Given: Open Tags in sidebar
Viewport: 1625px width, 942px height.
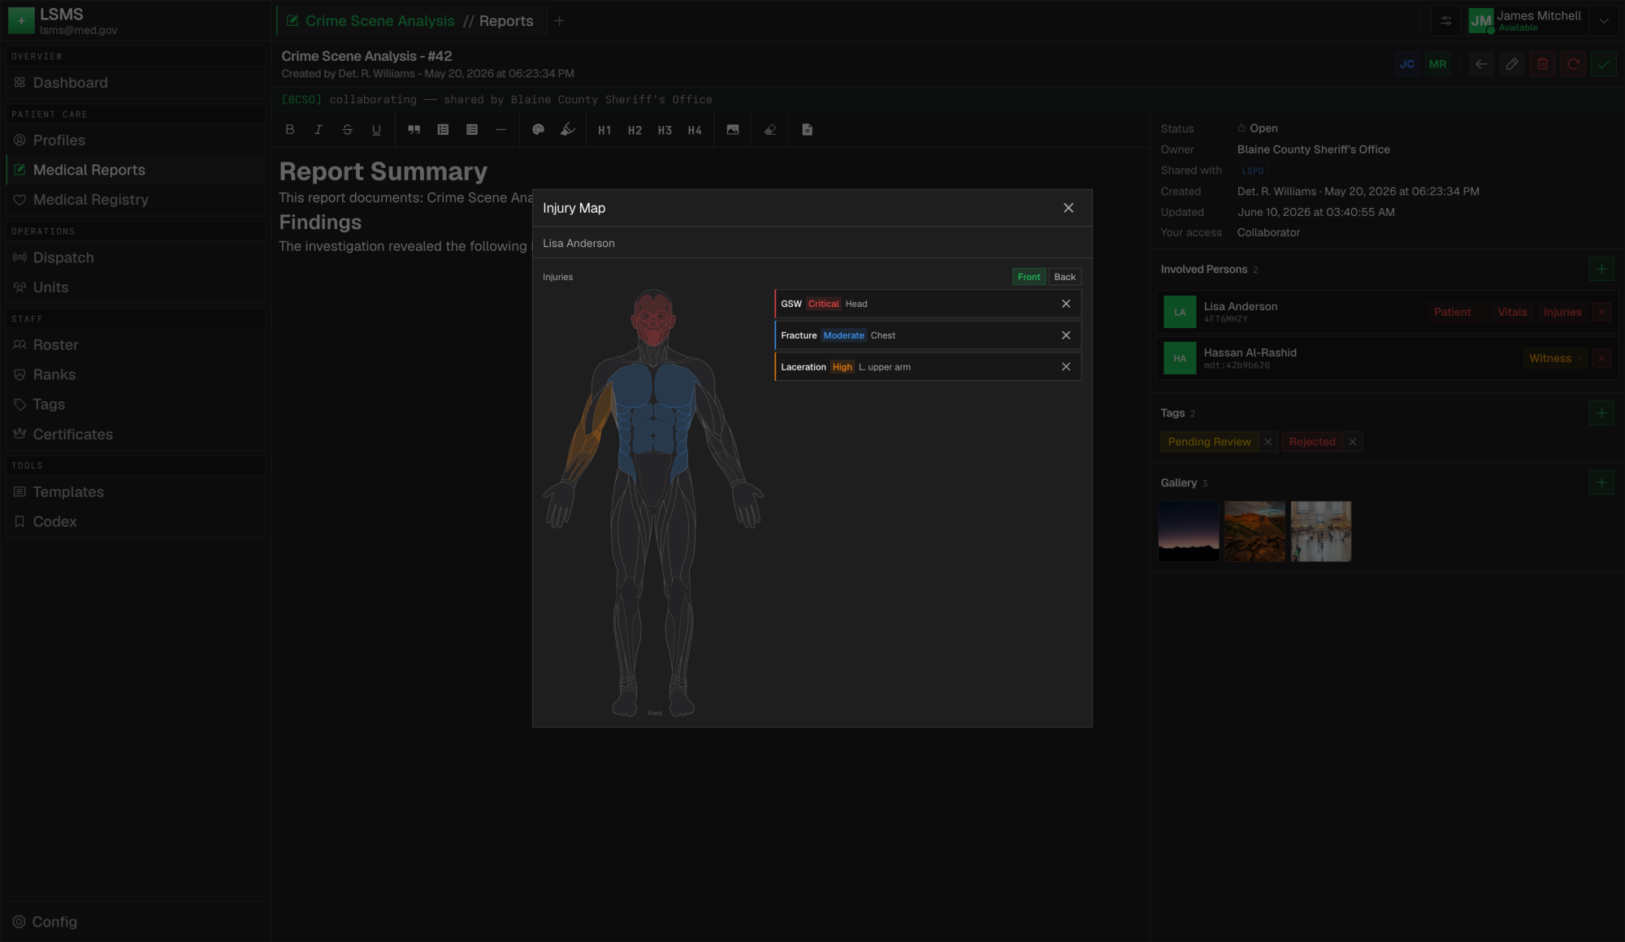Looking at the screenshot, I should (x=136, y=404).
